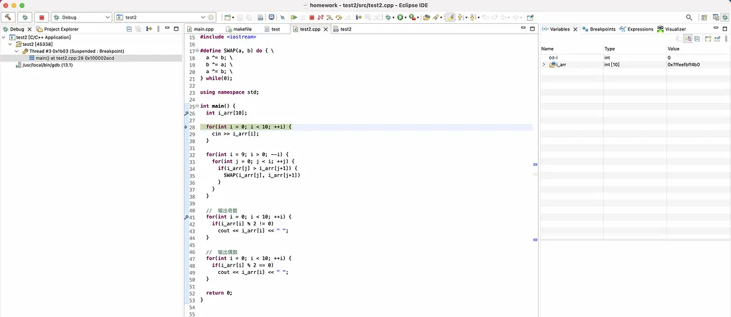Toggle breakpoint marker on line 26
Viewport: 731px width, 317px height.
click(186, 114)
